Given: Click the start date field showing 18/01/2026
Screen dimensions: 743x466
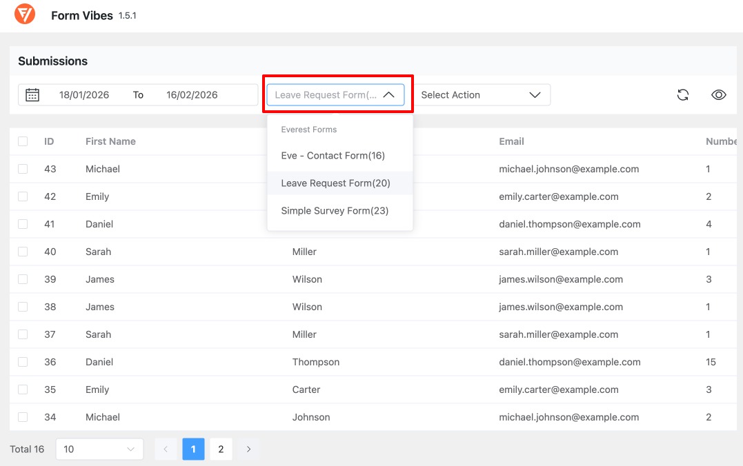Looking at the screenshot, I should 83,94.
